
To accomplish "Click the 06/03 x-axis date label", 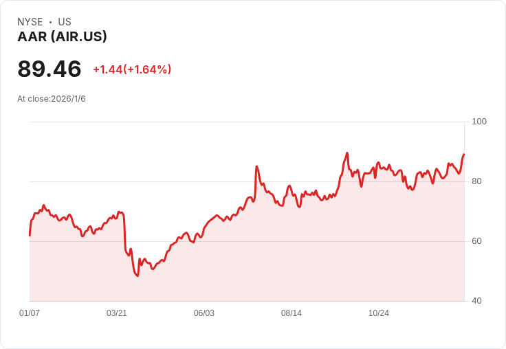I will [204, 313].
